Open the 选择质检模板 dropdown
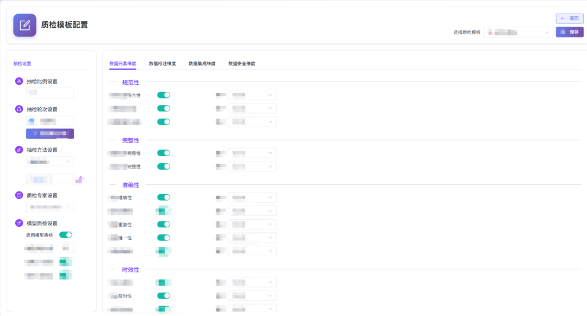 (x=518, y=32)
